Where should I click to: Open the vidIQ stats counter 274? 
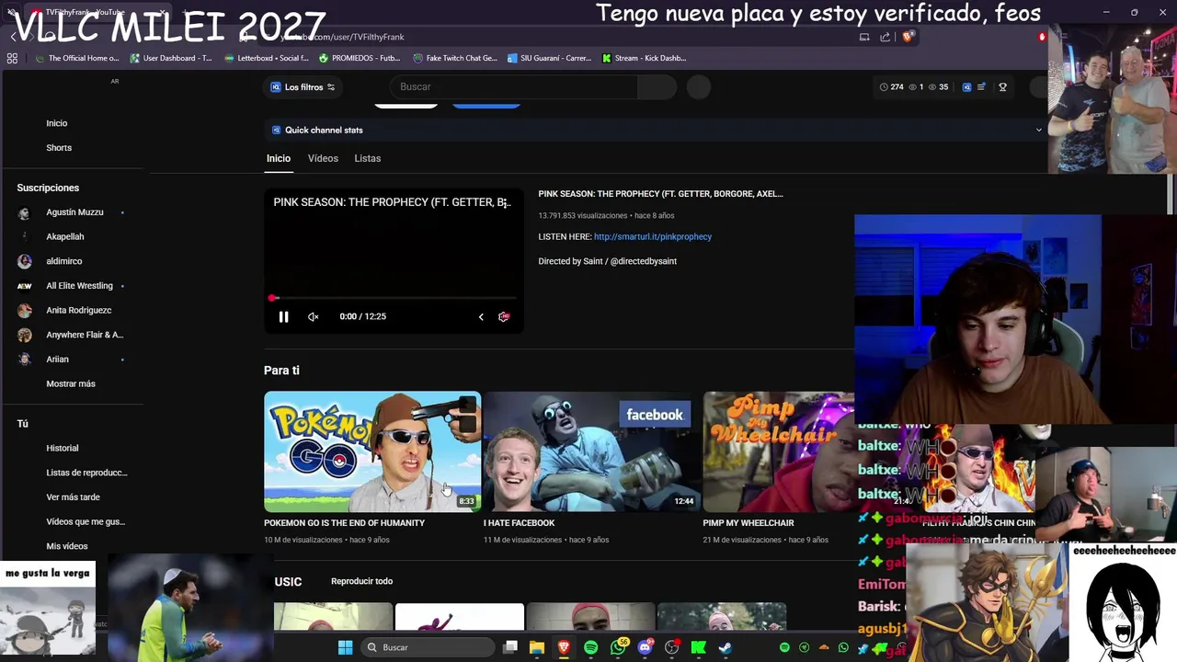(x=891, y=87)
